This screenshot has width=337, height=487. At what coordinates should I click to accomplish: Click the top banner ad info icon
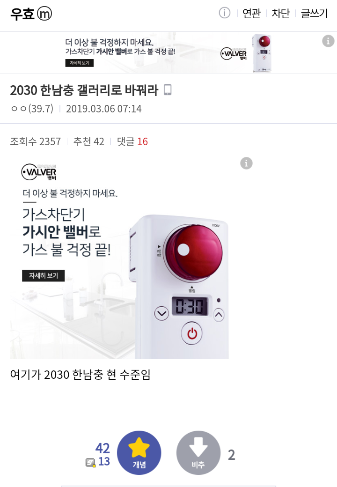click(328, 41)
